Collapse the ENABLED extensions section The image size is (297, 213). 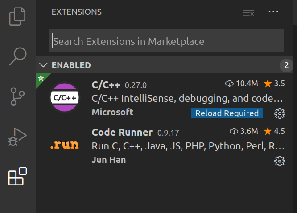pyautogui.click(x=43, y=65)
